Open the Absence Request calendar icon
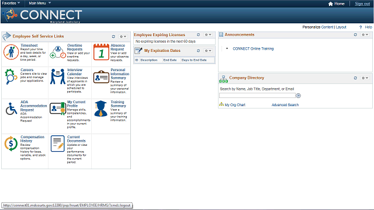Viewport: 374px width, 210px height. (101, 52)
